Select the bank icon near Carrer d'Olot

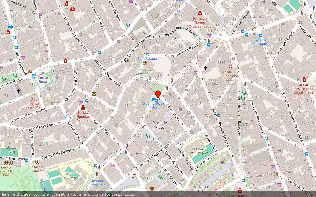pos(94,94)
